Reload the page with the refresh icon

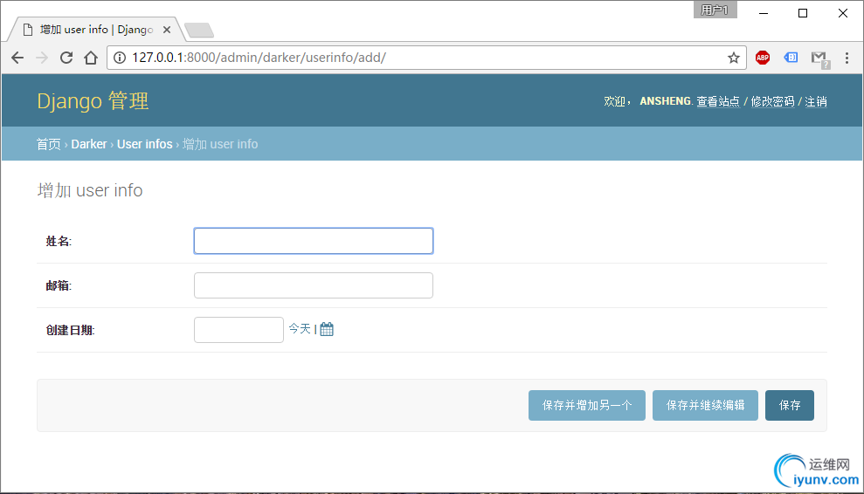(x=66, y=58)
